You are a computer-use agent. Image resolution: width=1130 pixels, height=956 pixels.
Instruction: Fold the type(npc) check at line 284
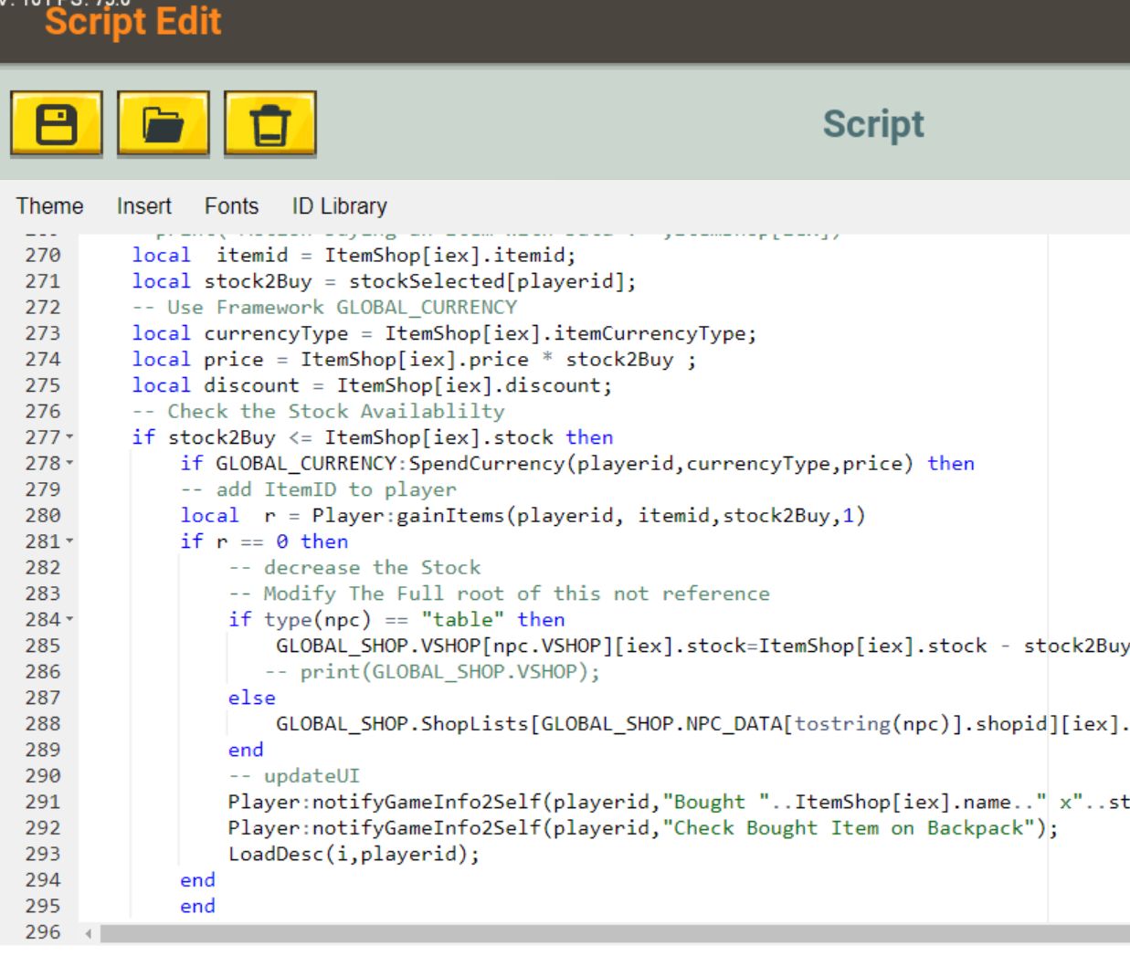point(70,620)
